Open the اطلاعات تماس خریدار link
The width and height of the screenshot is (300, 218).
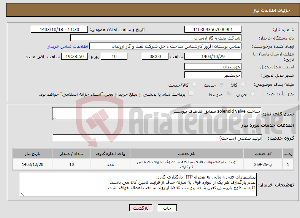(68, 46)
